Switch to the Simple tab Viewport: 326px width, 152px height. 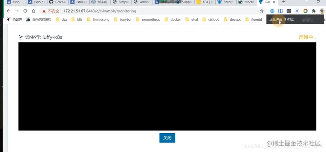(121, 2)
